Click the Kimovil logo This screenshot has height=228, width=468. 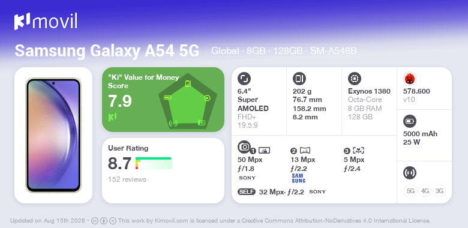click(x=46, y=22)
